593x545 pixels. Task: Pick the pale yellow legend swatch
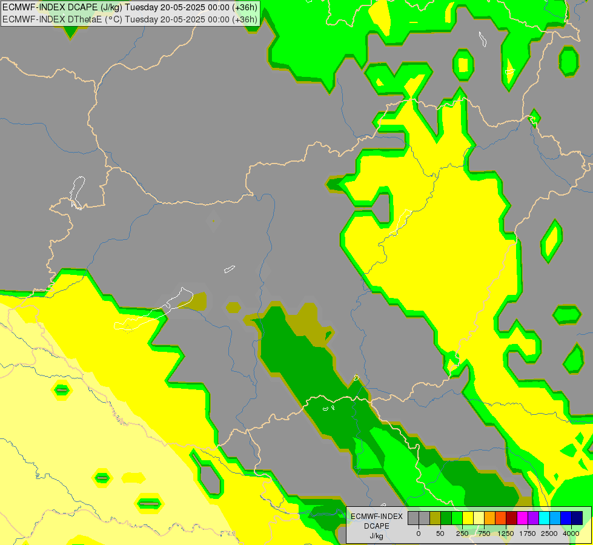click(479, 518)
